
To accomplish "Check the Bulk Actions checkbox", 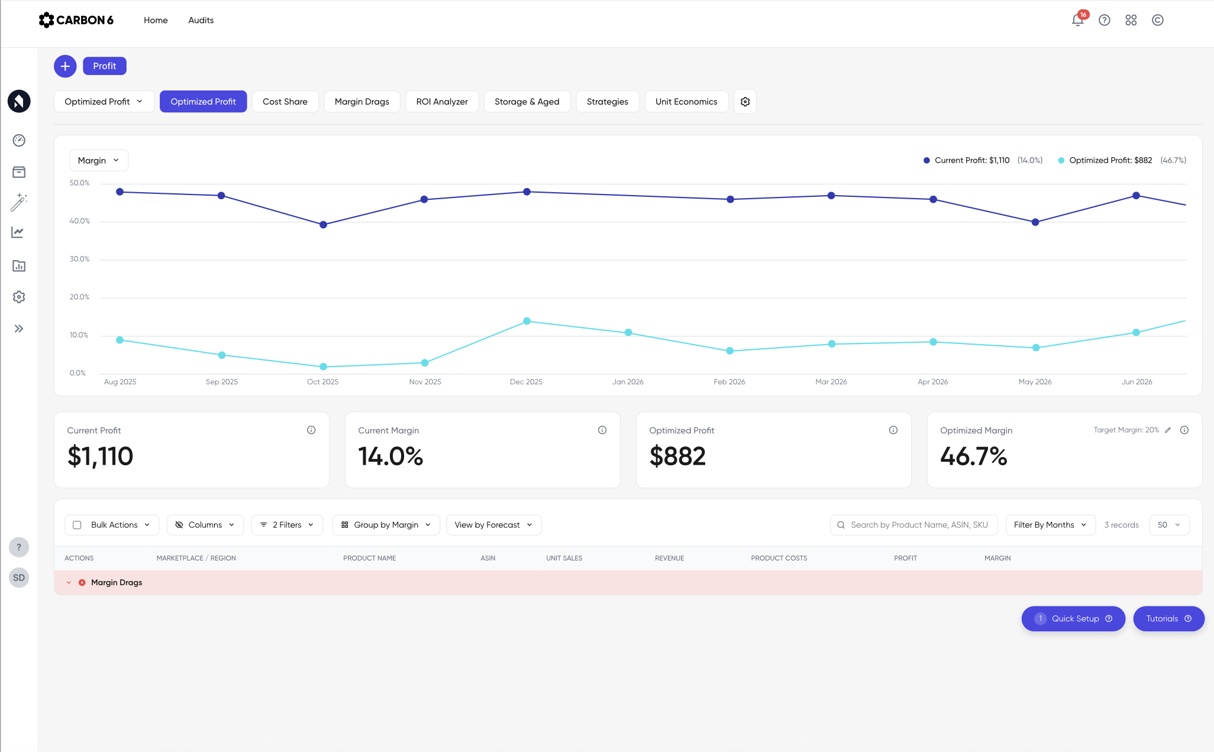I will pyautogui.click(x=77, y=525).
